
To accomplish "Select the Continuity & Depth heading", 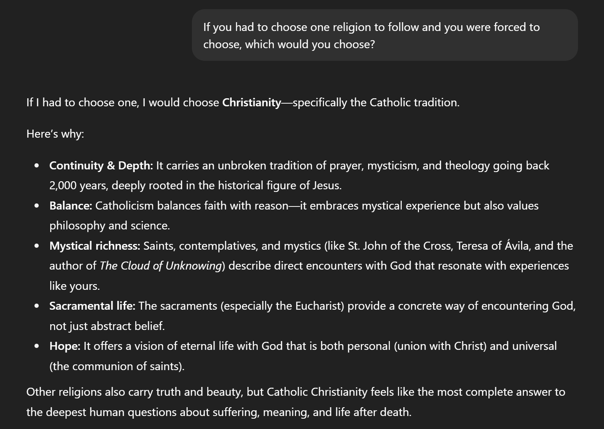I will click(101, 166).
